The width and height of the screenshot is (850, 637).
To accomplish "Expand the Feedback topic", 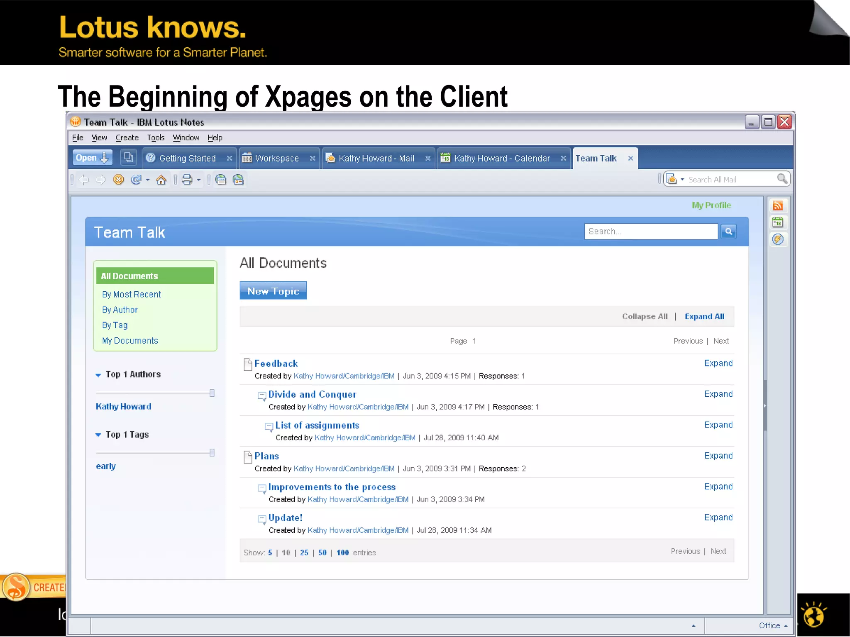I will click(718, 364).
